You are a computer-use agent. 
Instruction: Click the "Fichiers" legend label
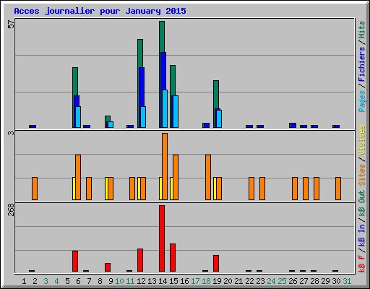(361, 64)
